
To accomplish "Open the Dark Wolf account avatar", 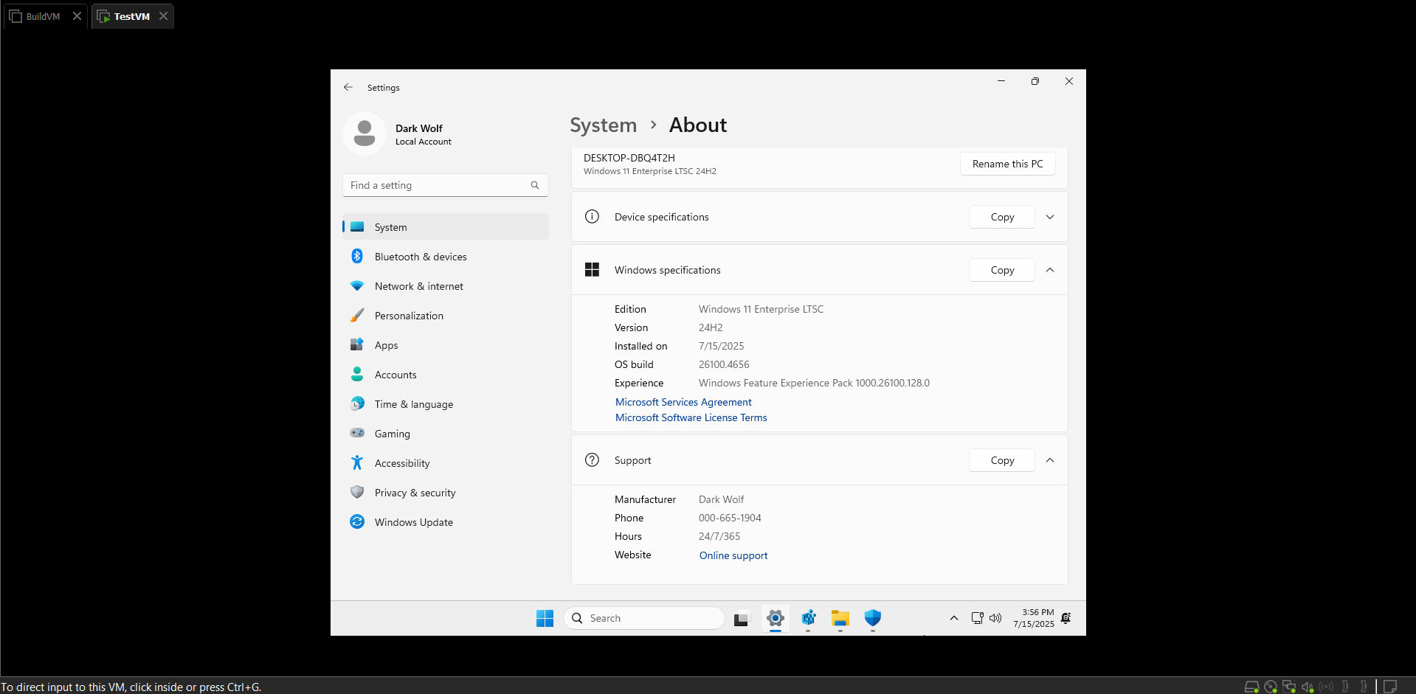I will click(365, 133).
